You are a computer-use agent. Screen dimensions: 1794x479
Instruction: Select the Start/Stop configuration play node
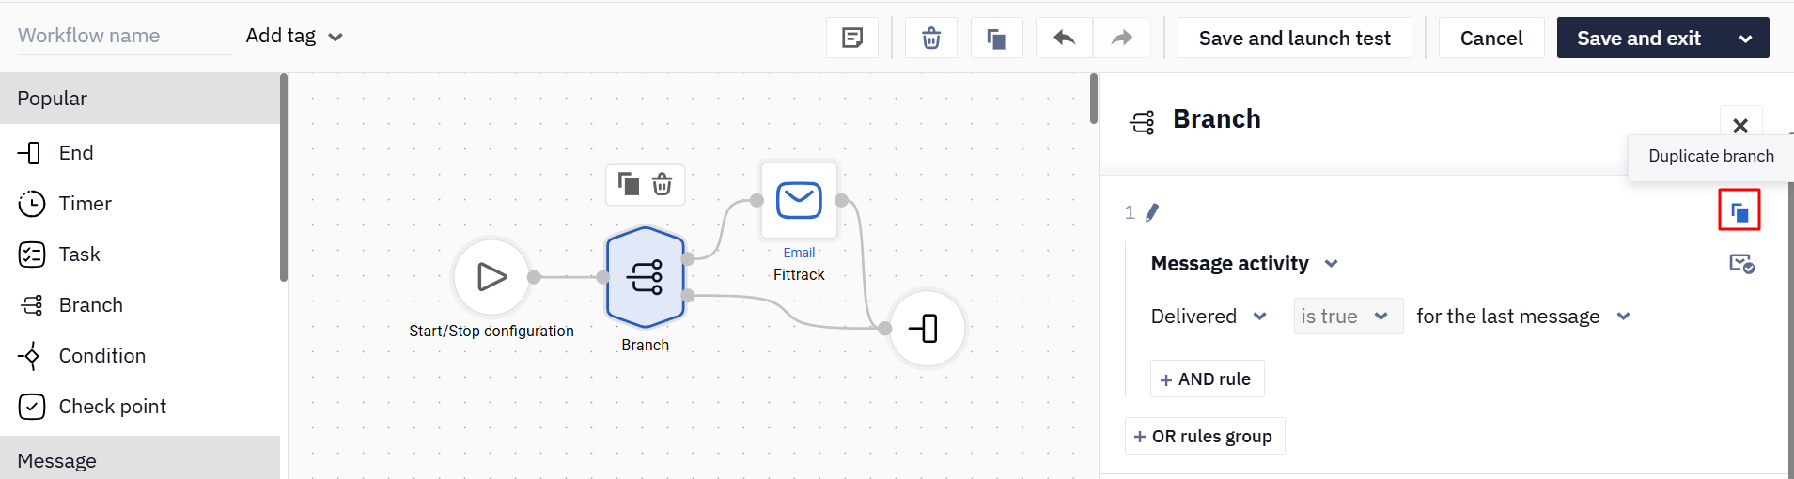[x=491, y=277]
